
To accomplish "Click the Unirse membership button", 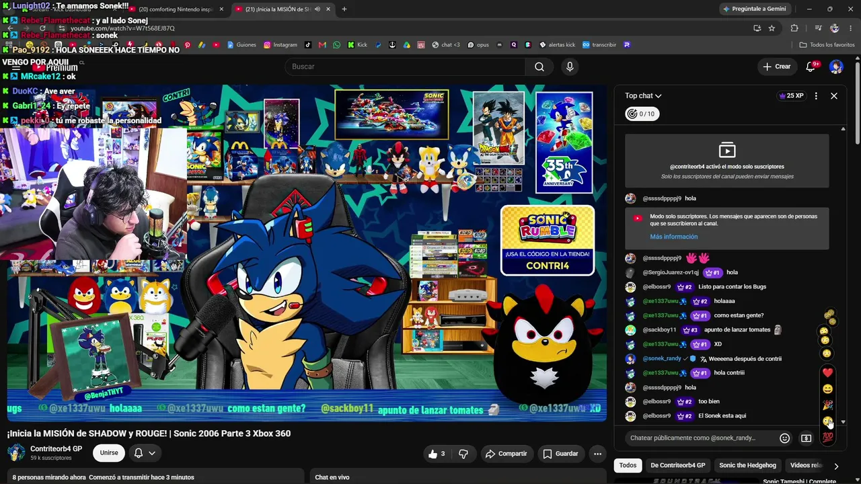I will pos(109,453).
